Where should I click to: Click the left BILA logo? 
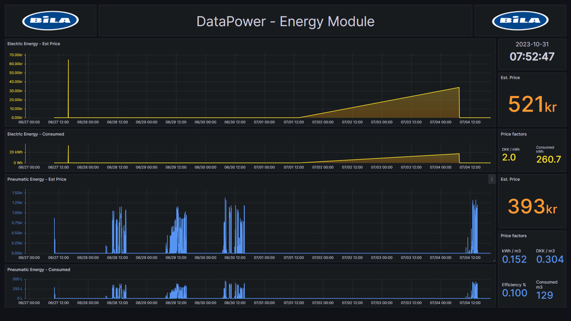[x=50, y=20]
